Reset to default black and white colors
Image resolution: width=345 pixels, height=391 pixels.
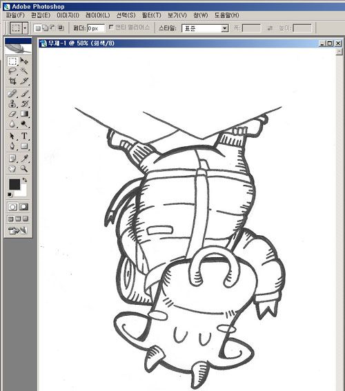tap(10, 194)
